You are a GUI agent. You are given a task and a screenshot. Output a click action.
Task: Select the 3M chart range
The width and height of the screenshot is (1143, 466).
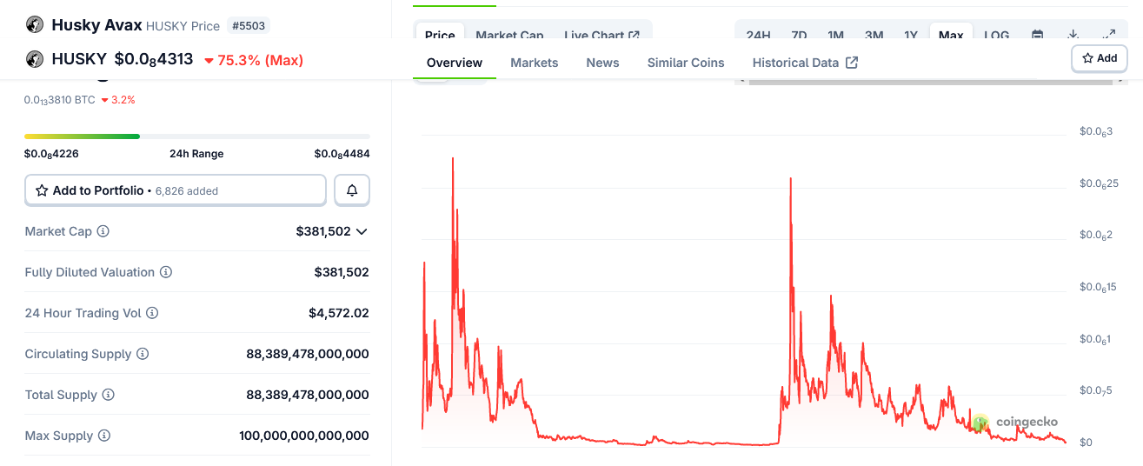[x=874, y=36]
